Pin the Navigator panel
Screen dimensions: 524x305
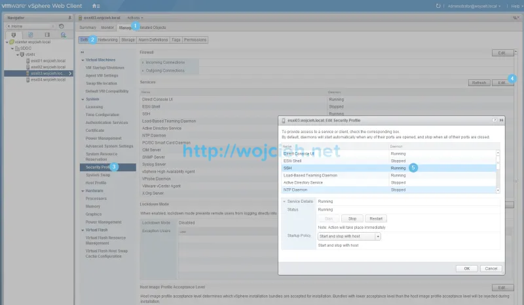(69, 18)
